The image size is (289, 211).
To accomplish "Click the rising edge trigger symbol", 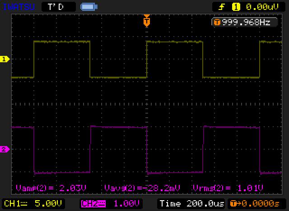I will [221, 7].
